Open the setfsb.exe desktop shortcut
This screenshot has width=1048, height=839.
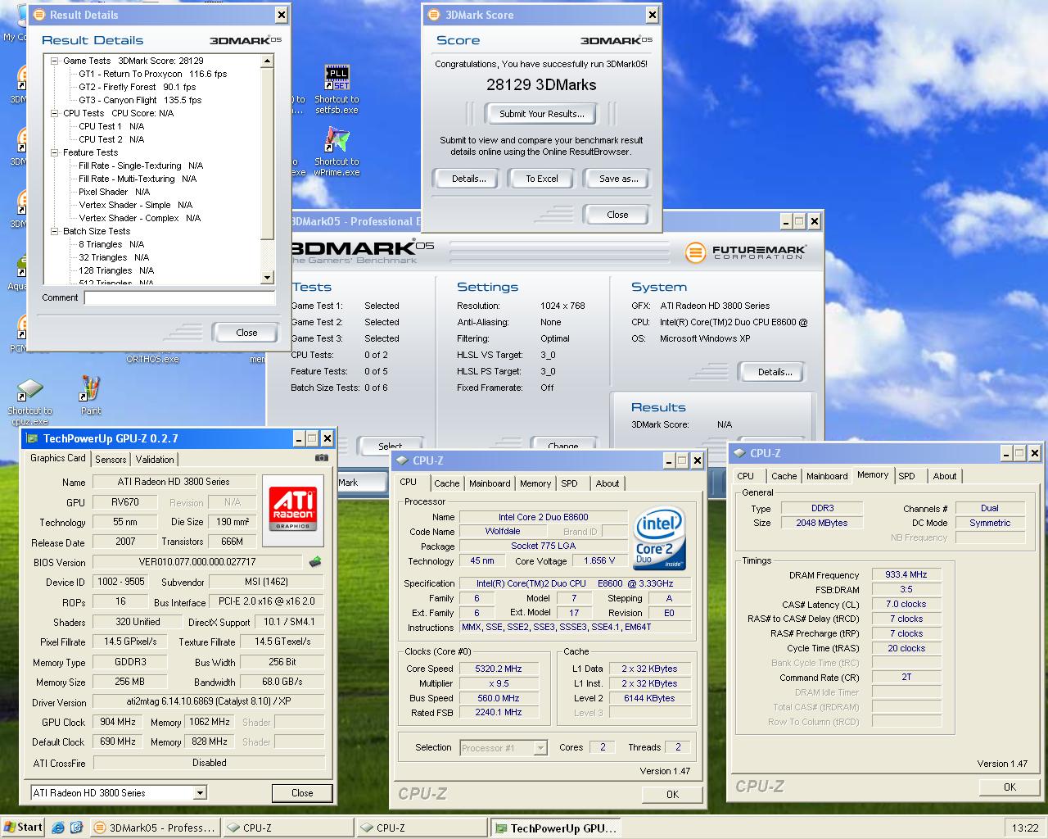[337, 88]
